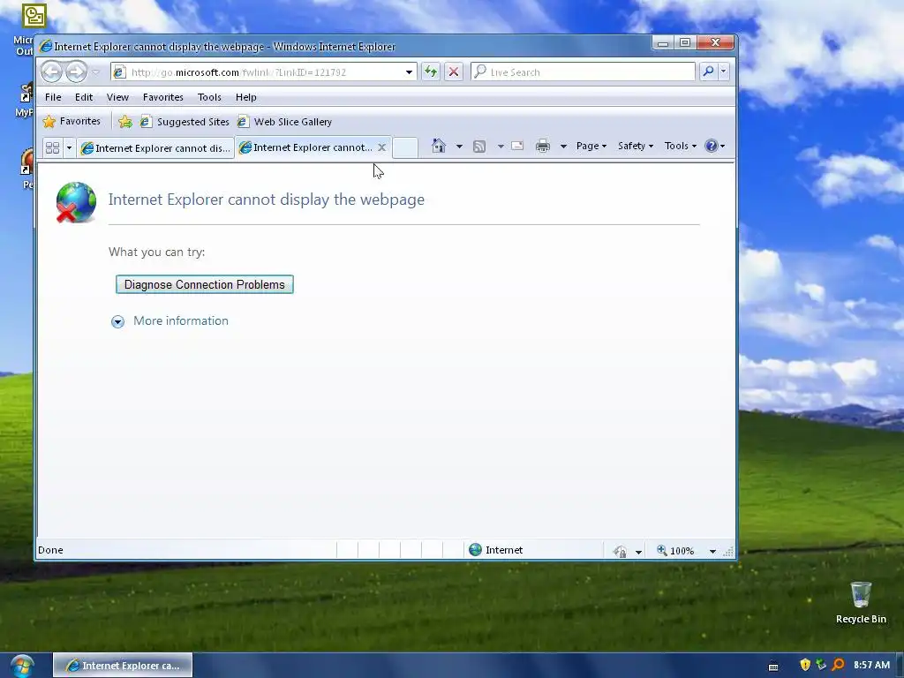Open the View menu

(117, 97)
